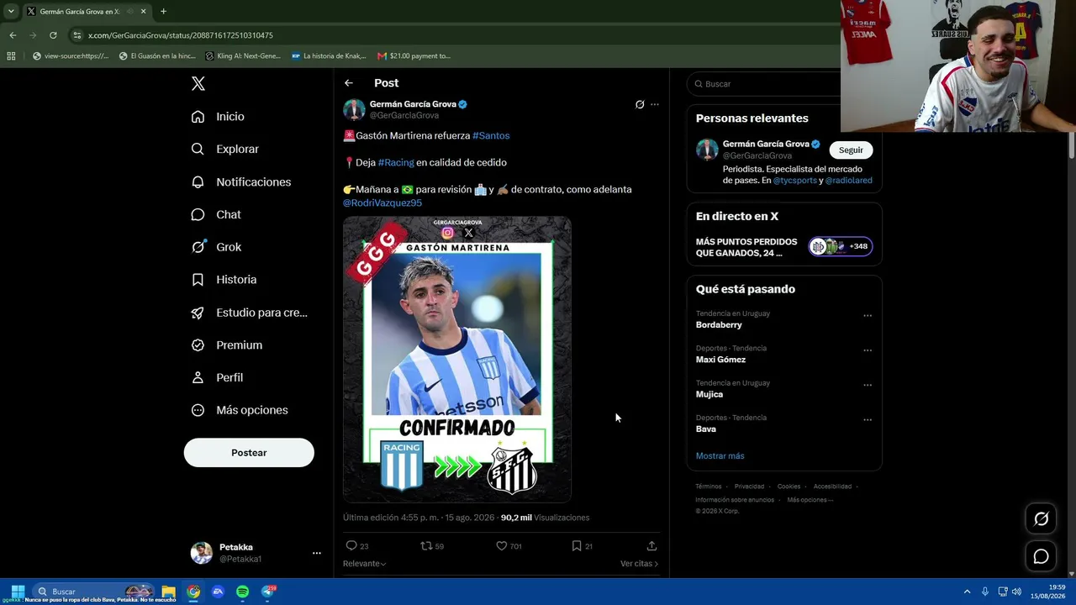The height and width of the screenshot is (605, 1076).
Task: Open the El Guasón bookmark
Action: click(157, 56)
